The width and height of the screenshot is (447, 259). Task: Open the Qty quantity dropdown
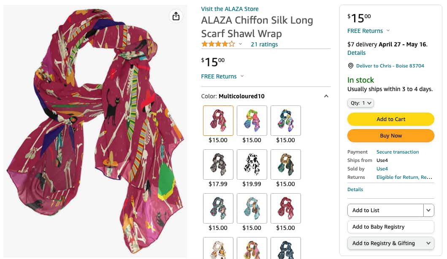(360, 103)
